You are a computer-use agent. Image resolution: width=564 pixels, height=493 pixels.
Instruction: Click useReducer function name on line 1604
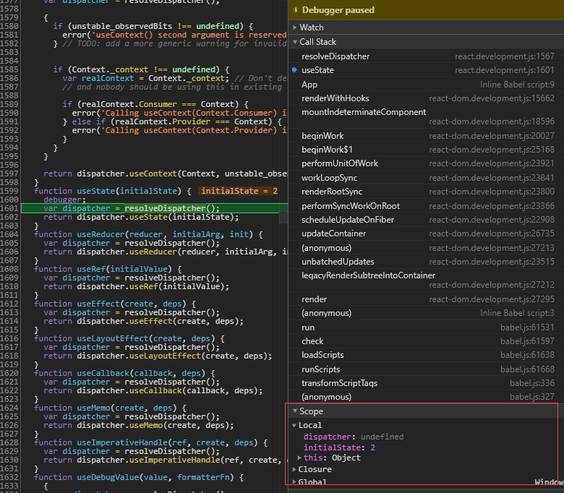click(x=101, y=234)
